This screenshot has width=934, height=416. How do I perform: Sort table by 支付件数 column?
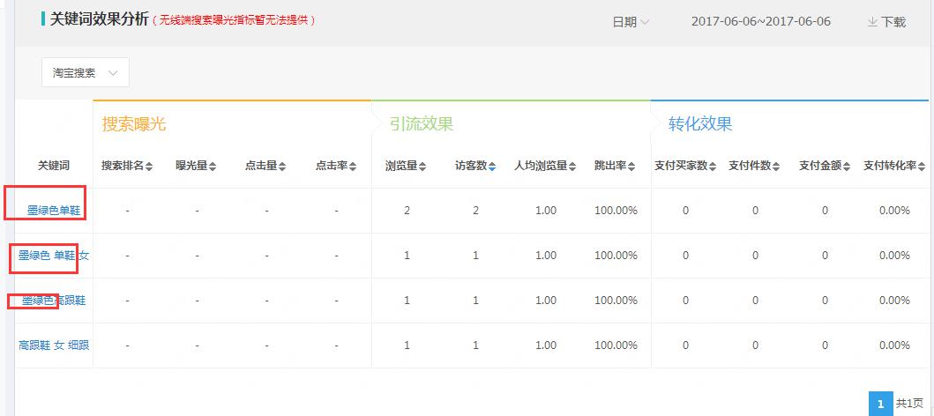click(776, 166)
